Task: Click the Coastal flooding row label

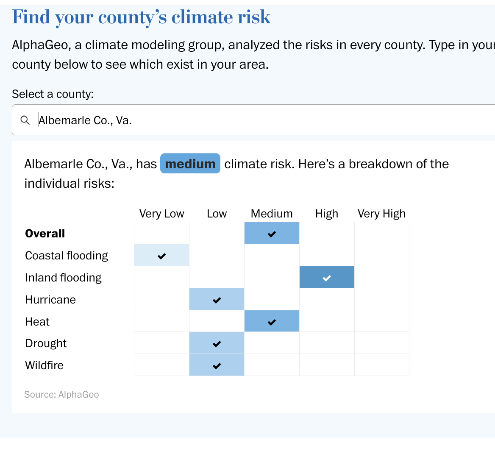Action: pos(67,256)
